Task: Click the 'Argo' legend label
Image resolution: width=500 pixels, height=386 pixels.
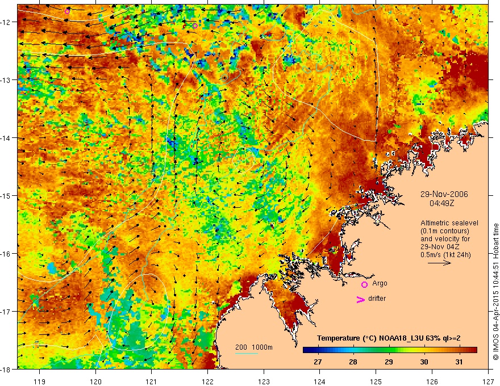Action: pos(380,283)
